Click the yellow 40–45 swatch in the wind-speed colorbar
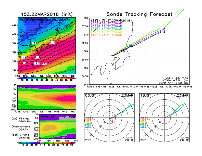The height and width of the screenshot is (156, 202). 54,78
